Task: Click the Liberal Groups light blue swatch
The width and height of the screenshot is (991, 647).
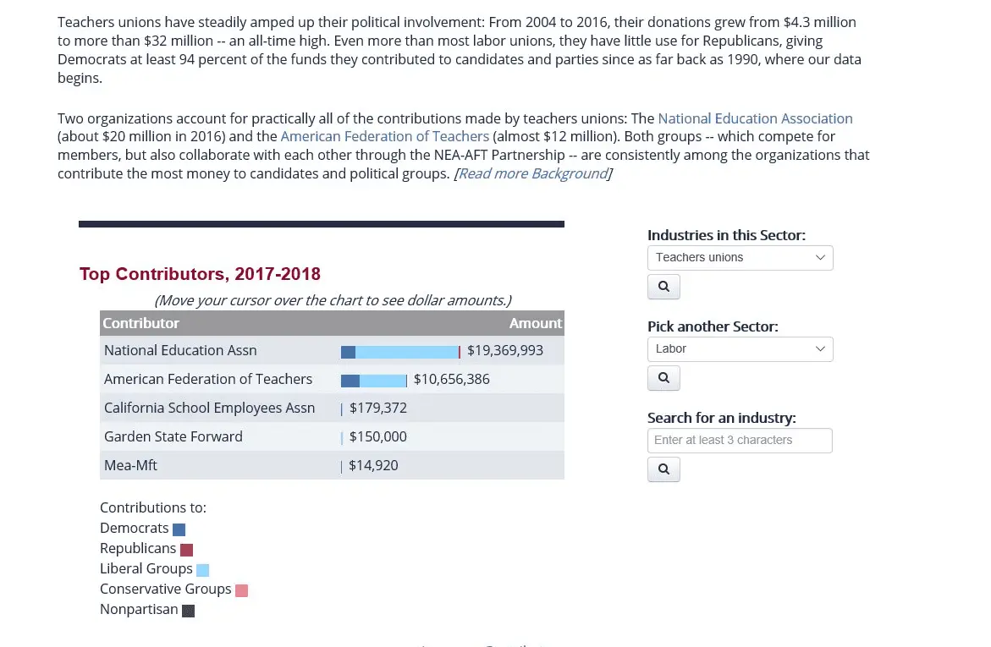Action: click(202, 570)
